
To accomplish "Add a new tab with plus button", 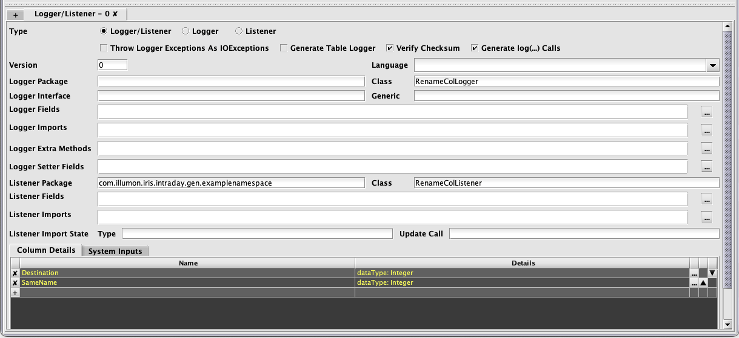I will (x=15, y=15).
